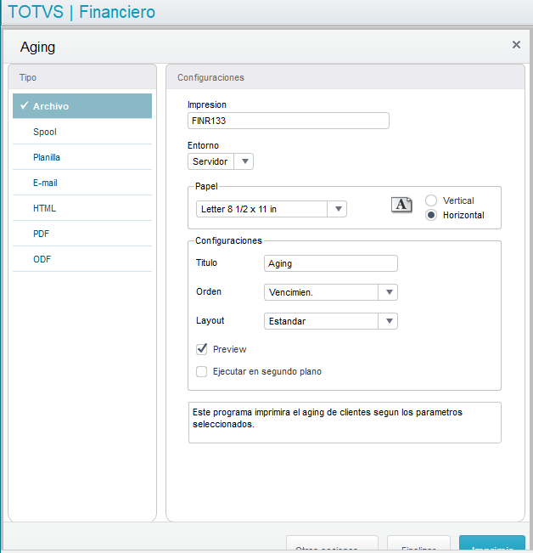
Task: Click the TOTVS | Financiero title text
Action: 81,12
